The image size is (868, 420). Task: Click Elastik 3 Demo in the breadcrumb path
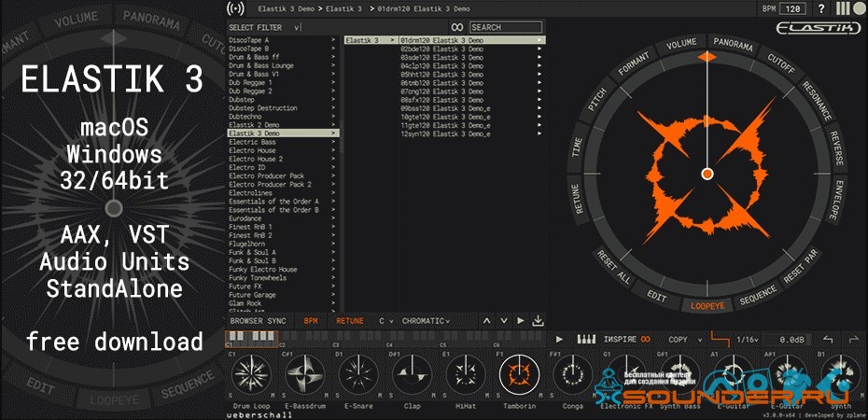288,9
